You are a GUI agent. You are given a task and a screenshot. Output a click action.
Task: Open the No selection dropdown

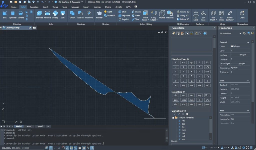(x=240, y=33)
